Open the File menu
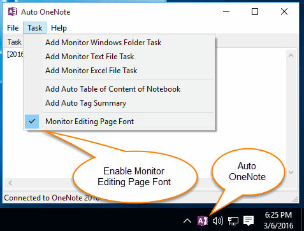Image resolution: width=304 pixels, height=231 pixels. pyautogui.click(x=13, y=28)
